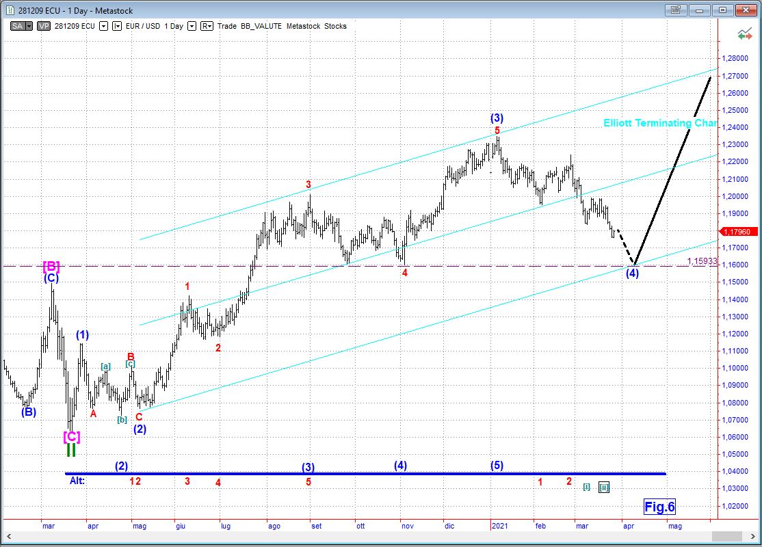Click the 281209 ECU symbol name

tap(75, 26)
